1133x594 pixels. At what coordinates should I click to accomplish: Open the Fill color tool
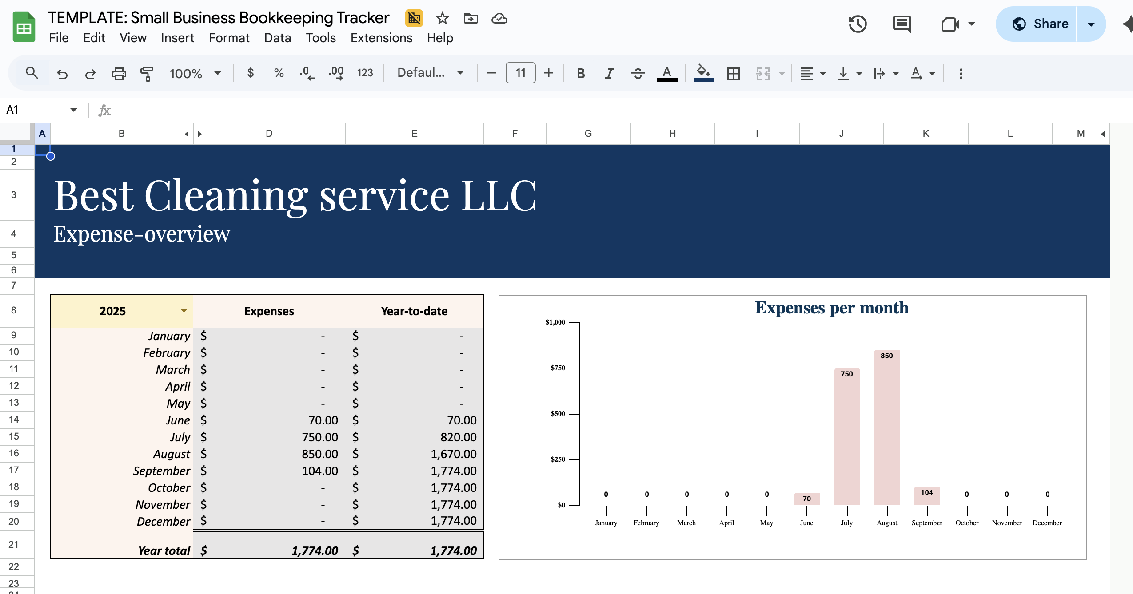tap(703, 73)
